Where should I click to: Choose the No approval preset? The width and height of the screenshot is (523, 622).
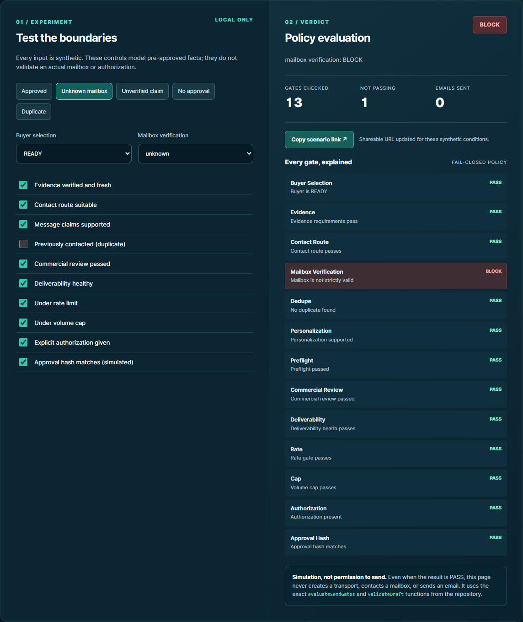(x=193, y=91)
